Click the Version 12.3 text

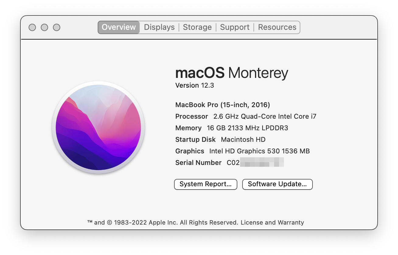(x=195, y=86)
